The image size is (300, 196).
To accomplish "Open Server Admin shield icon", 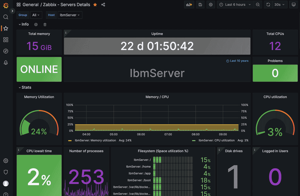I will 6,172.
